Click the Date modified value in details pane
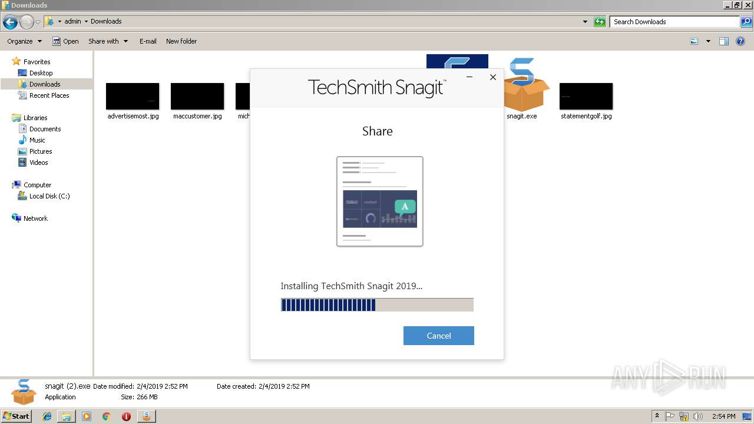The width and height of the screenshot is (754, 424). click(x=162, y=386)
